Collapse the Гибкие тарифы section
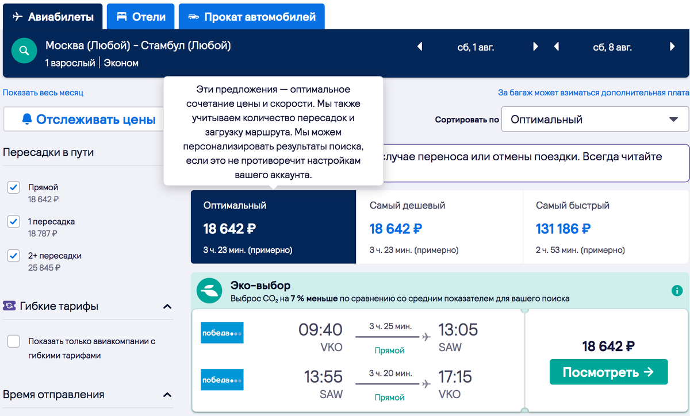Image resolution: width=690 pixels, height=416 pixels. coord(167,306)
